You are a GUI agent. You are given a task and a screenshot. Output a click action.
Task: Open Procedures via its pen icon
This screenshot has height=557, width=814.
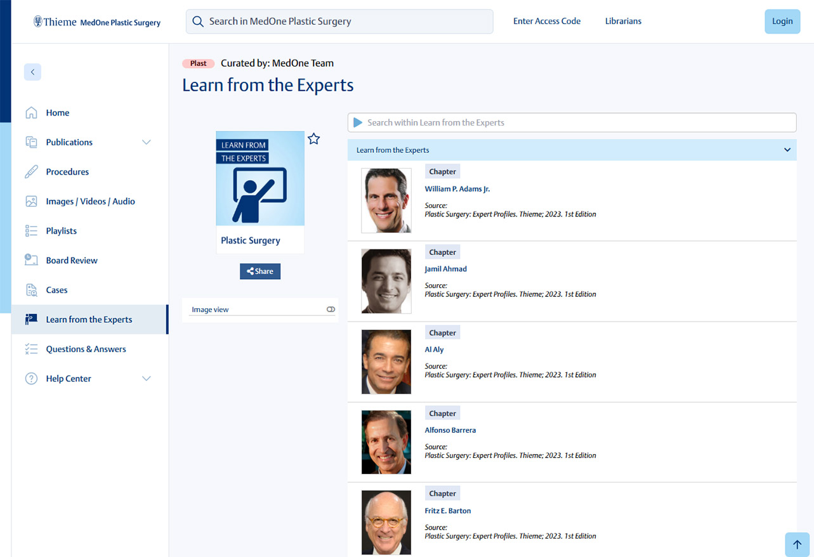[x=31, y=171]
